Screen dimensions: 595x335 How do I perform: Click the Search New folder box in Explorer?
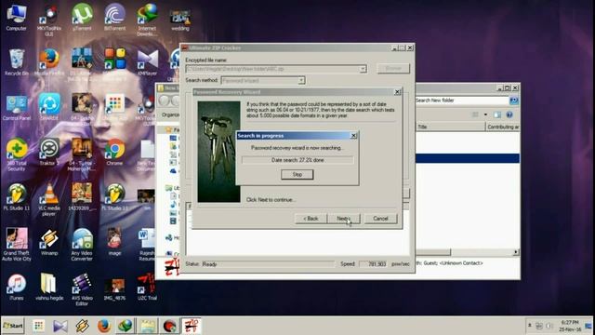(462, 100)
